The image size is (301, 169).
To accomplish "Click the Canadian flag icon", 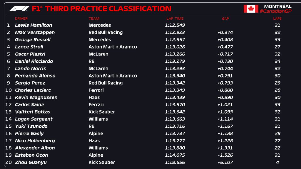I will pos(251,9).
